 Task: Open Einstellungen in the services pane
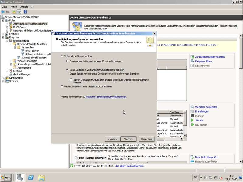201,111
